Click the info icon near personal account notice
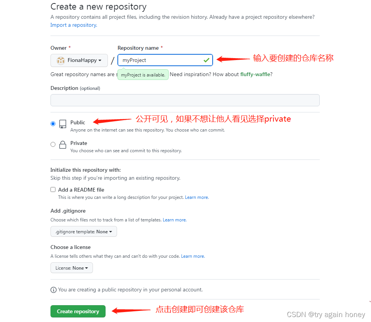Image resolution: width=371 pixels, height=322 pixels. [54, 290]
